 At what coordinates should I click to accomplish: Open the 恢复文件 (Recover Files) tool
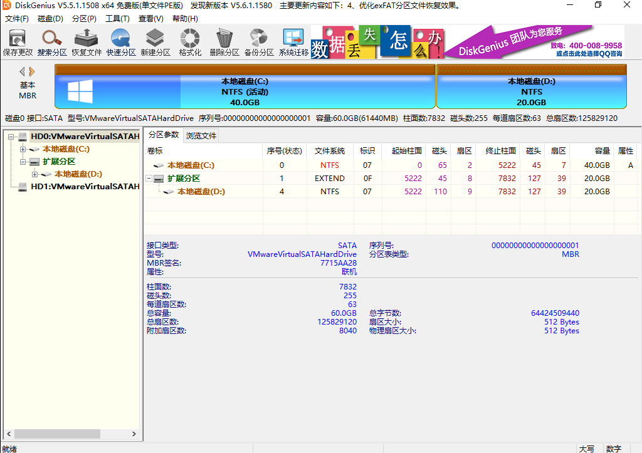pos(87,41)
